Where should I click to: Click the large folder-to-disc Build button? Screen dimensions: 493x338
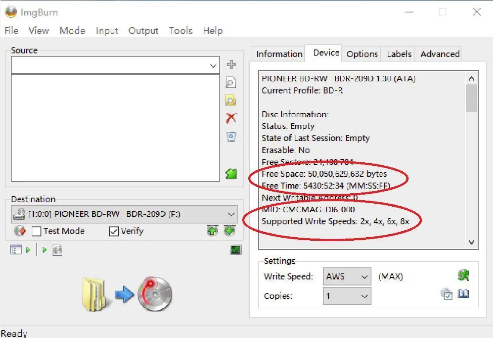[127, 294]
